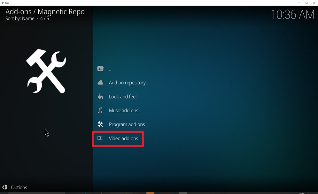Image resolution: width=318 pixels, height=194 pixels.
Task: Click the back folder icon
Action: coord(100,69)
